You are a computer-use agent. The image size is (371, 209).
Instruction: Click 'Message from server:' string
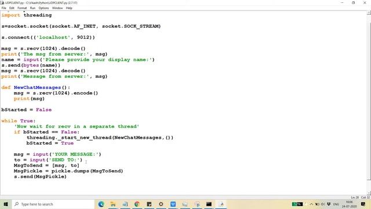[54, 76]
